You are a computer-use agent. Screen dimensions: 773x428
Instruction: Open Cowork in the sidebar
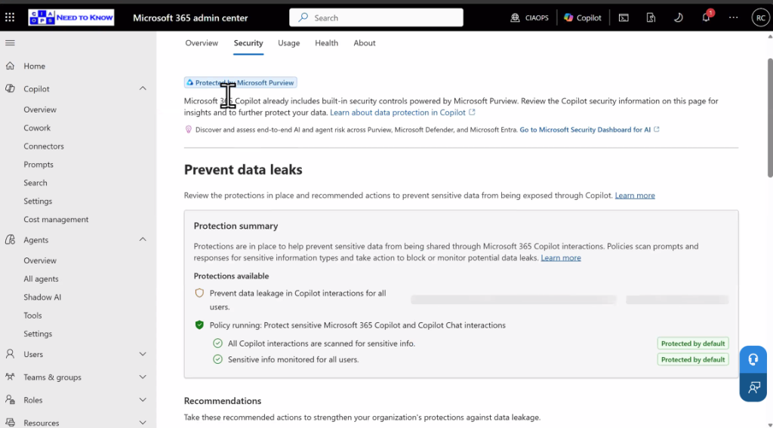pyautogui.click(x=37, y=128)
